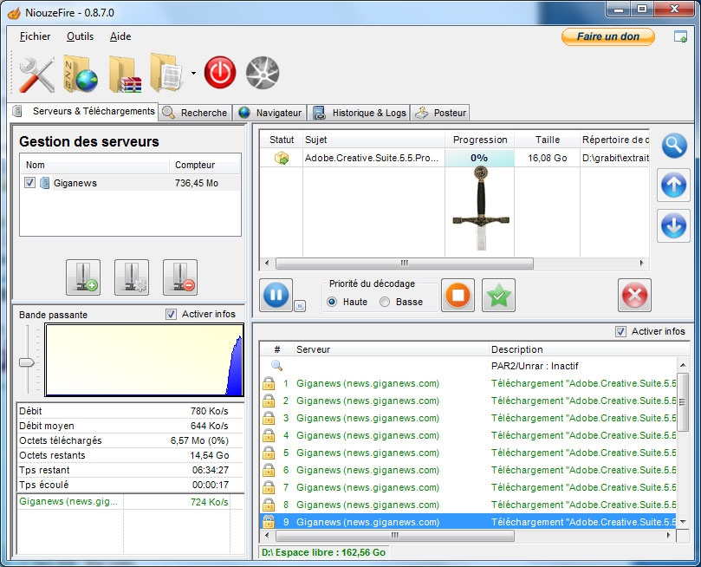Image resolution: width=701 pixels, height=567 pixels.
Task: Click the Giganews server icon in list
Action: [x=44, y=183]
